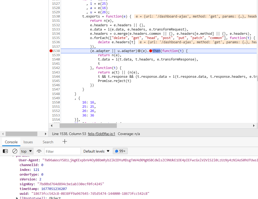Switch to the Console tab
258x199 pixels.
pos(11,142)
